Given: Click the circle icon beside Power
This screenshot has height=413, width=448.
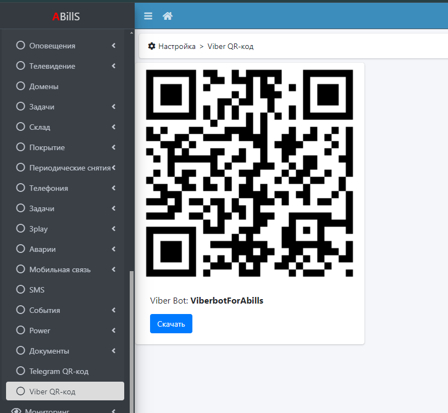Looking at the screenshot, I should coord(20,330).
